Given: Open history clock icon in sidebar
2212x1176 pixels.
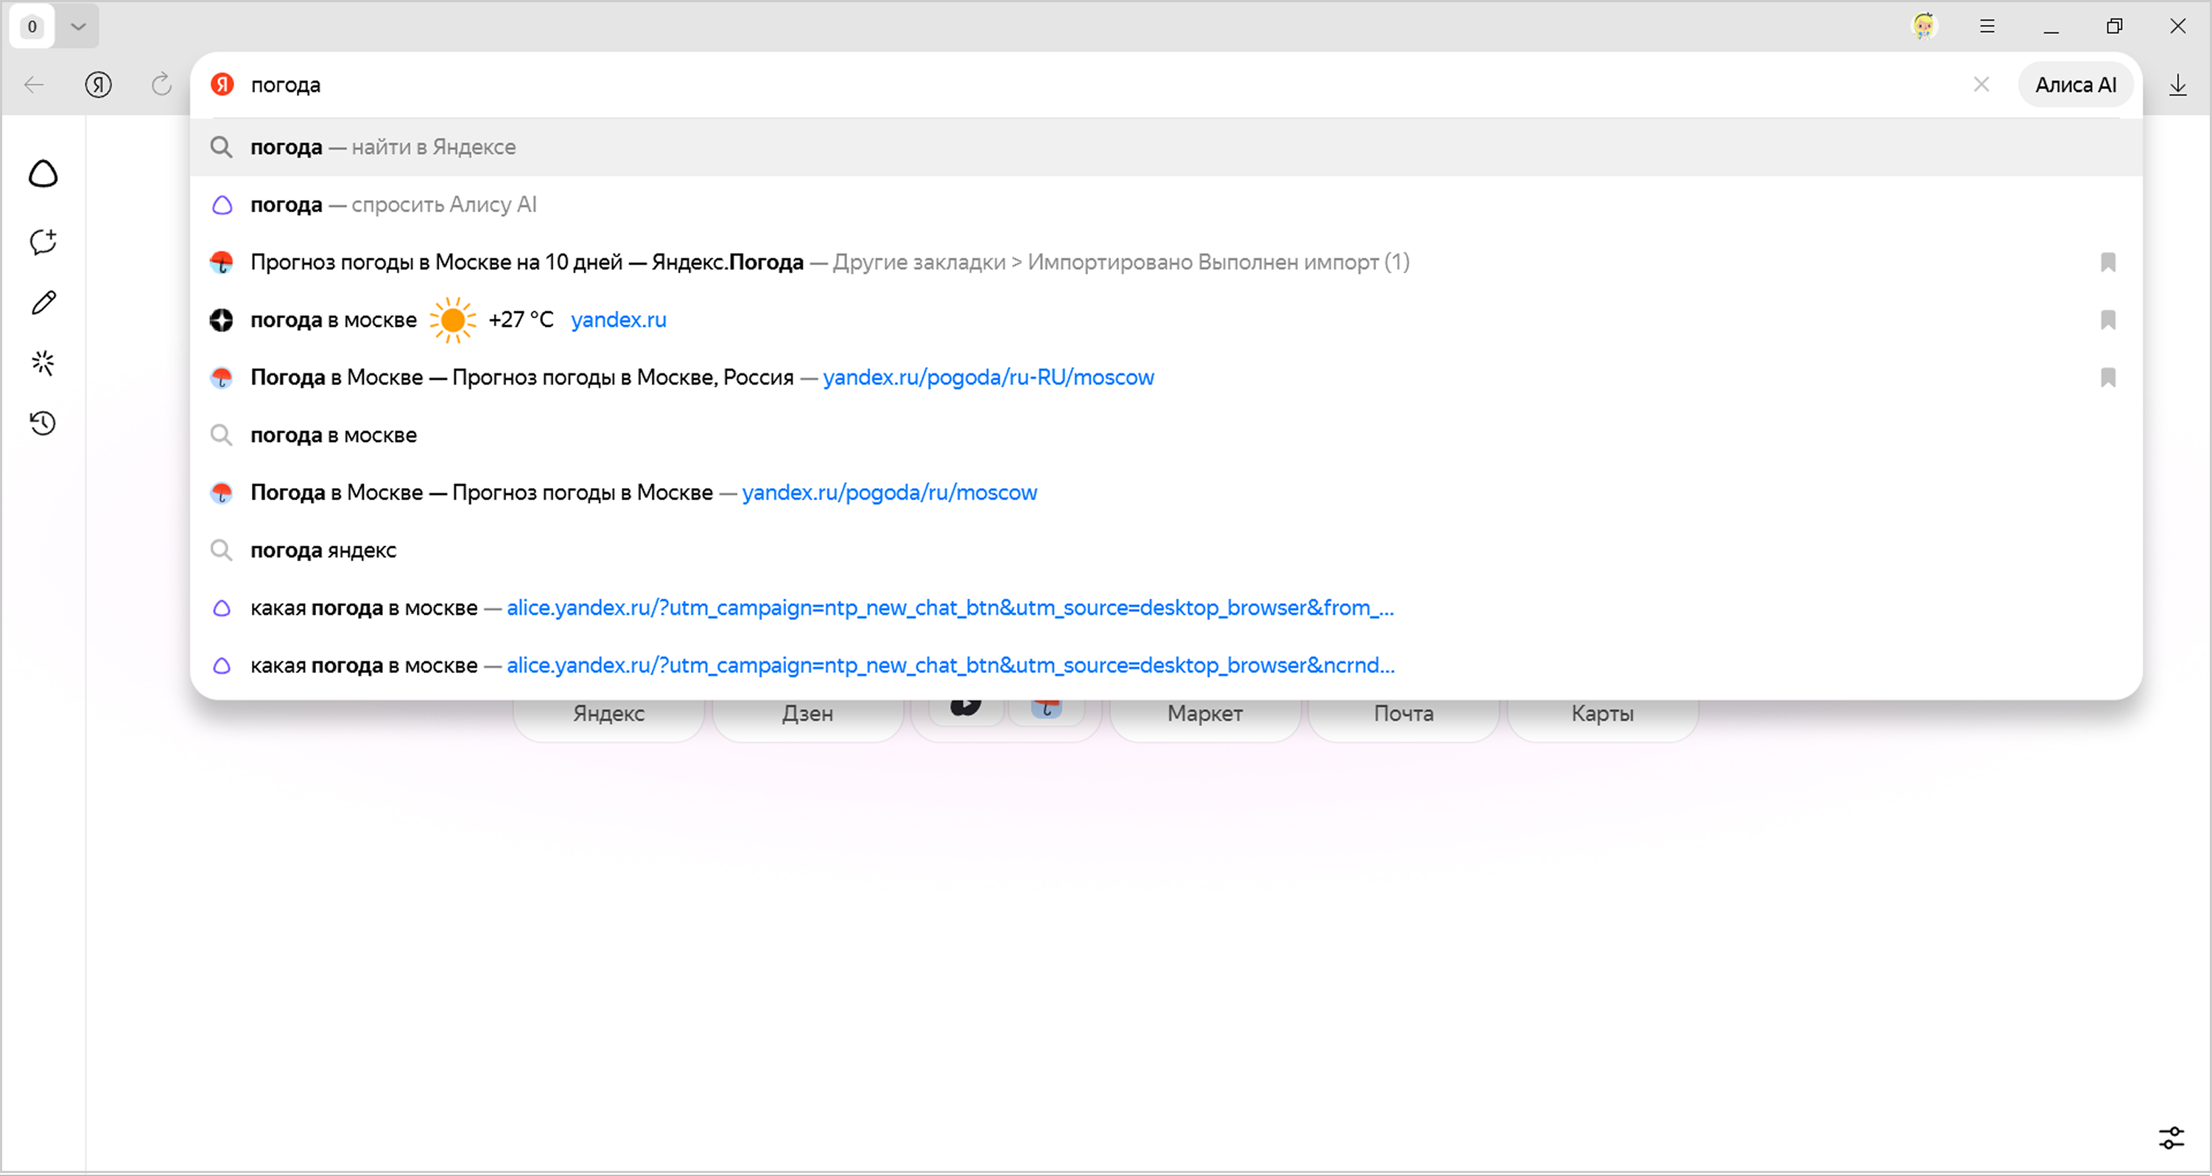Looking at the screenshot, I should point(43,423).
